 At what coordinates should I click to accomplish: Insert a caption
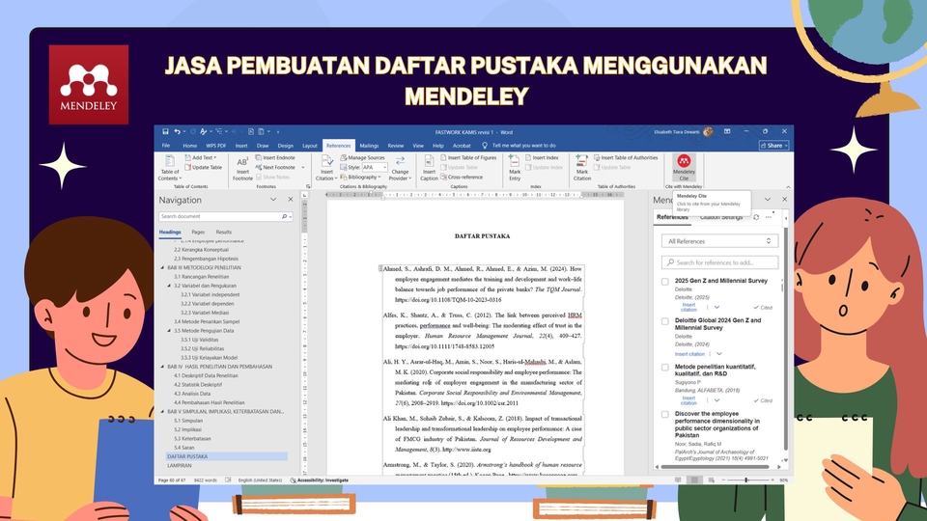[429, 168]
